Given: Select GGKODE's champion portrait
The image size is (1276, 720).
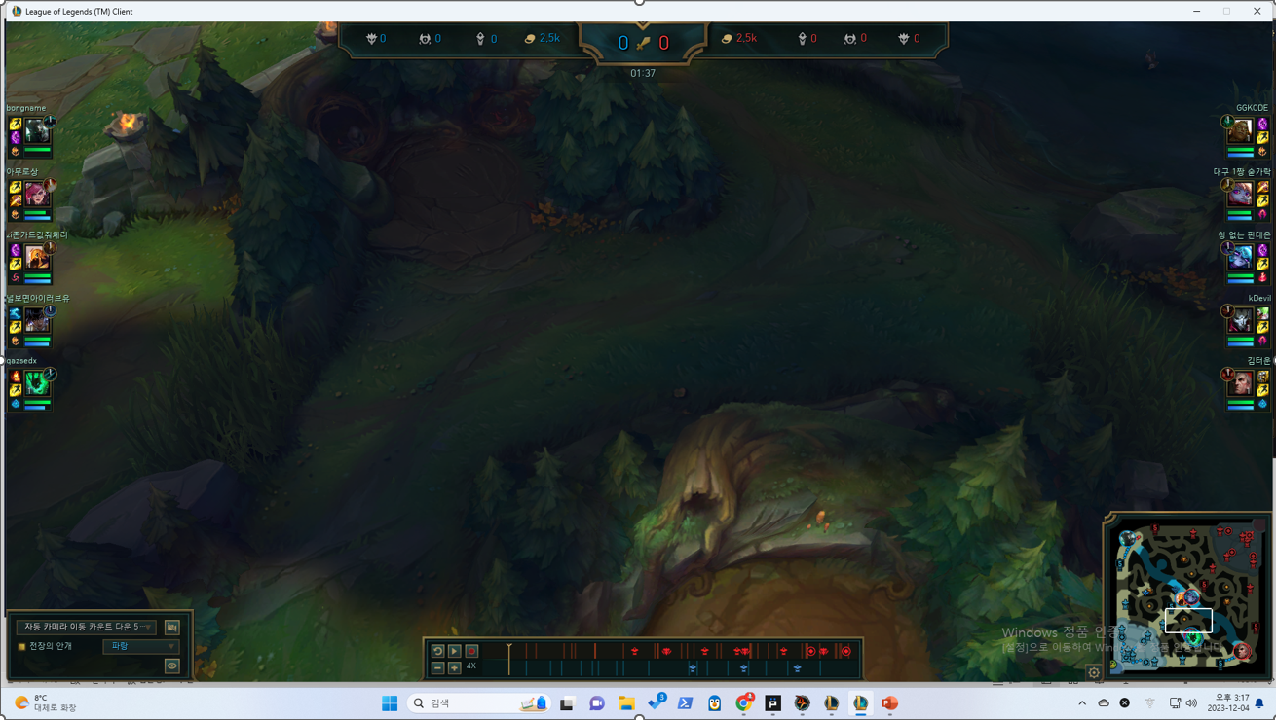Looking at the screenshot, I should pyautogui.click(x=1239, y=130).
